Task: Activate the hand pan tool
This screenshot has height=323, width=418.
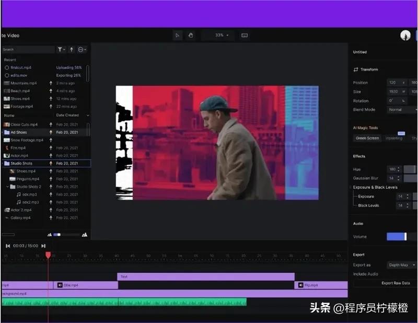Action: point(191,36)
